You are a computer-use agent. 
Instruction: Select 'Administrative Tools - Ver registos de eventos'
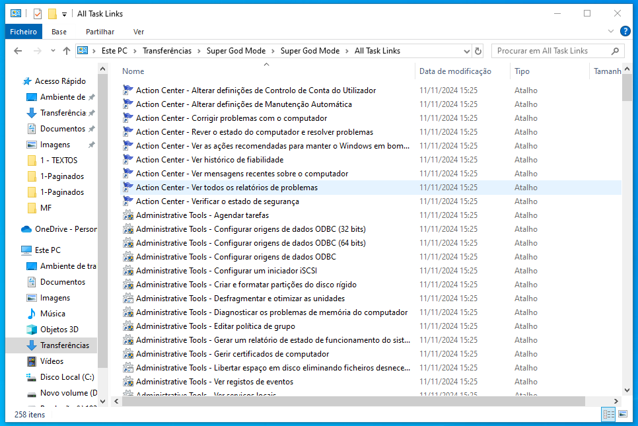[215, 381]
